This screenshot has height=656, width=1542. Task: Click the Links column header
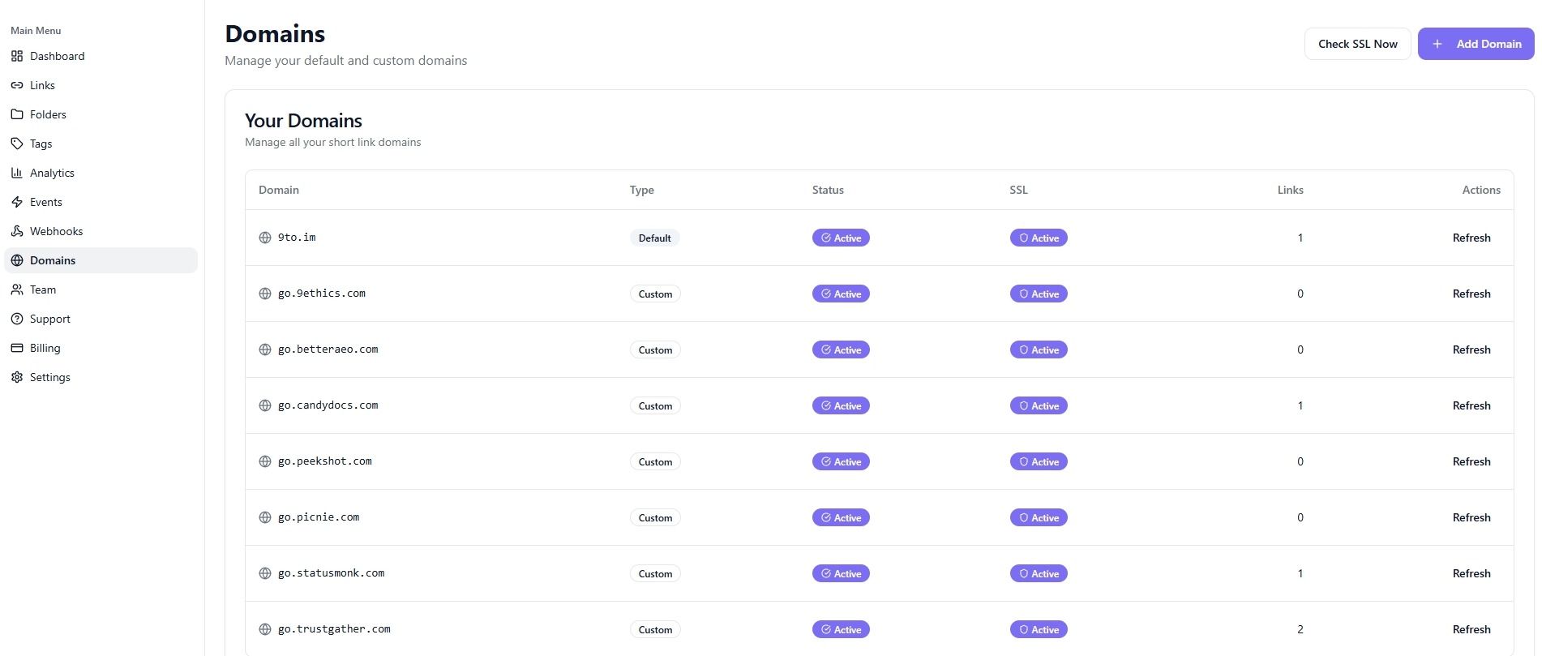[1291, 190]
